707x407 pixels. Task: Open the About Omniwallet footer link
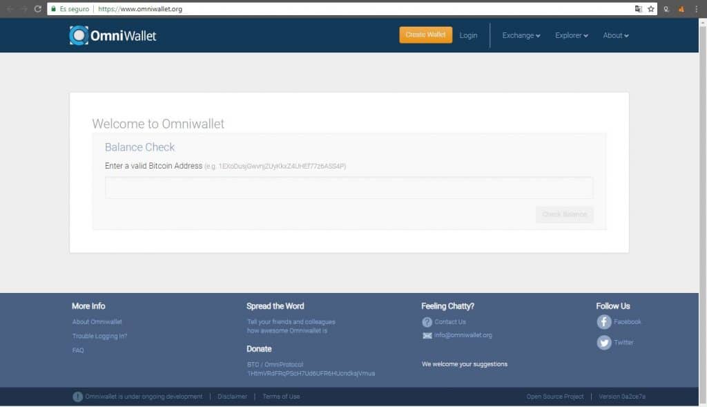(x=97, y=322)
